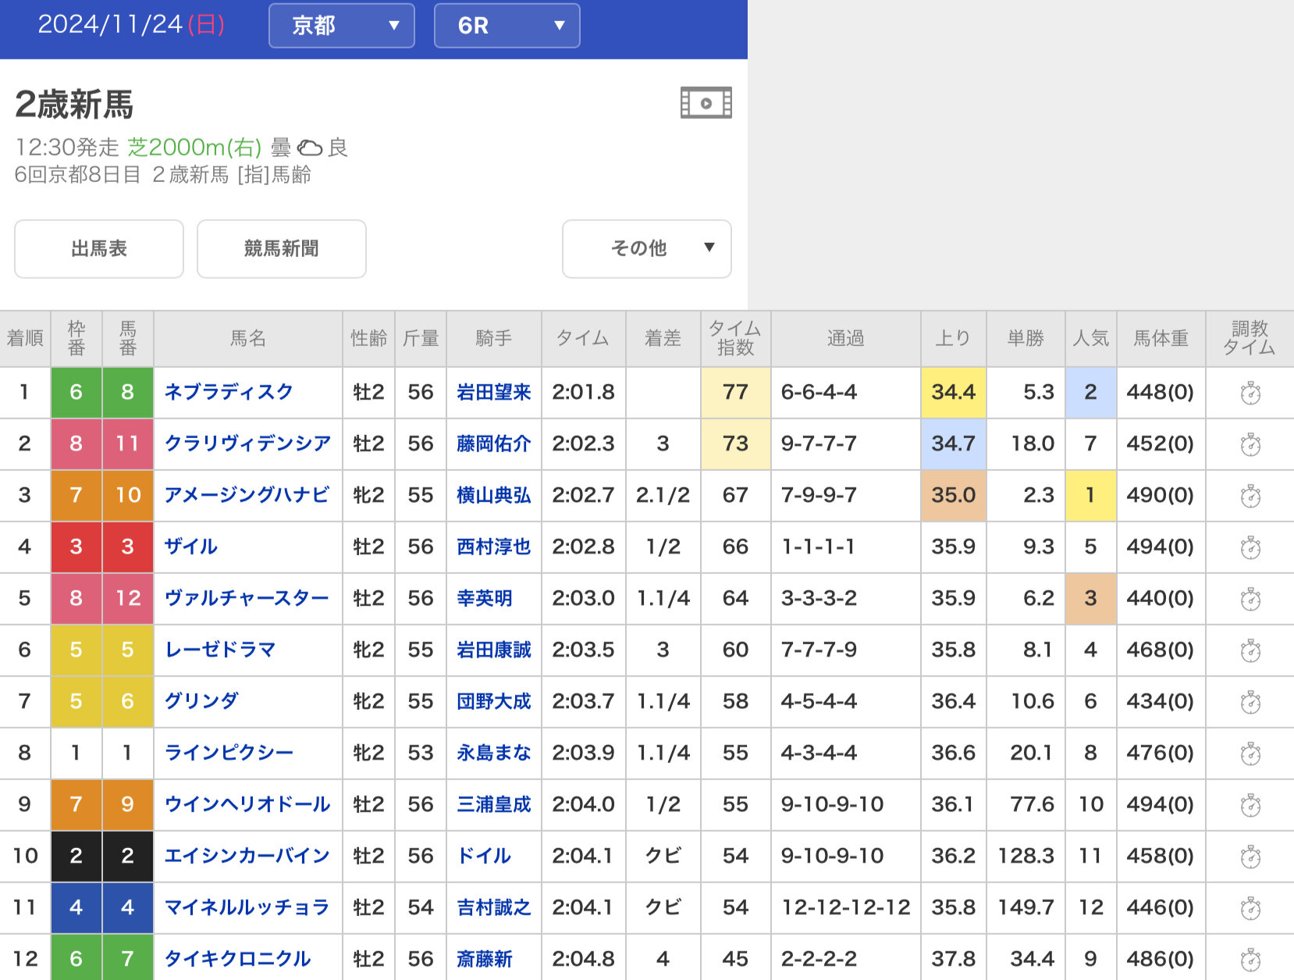Open training time stopwatch for レーゼドラマ

[x=1250, y=650]
